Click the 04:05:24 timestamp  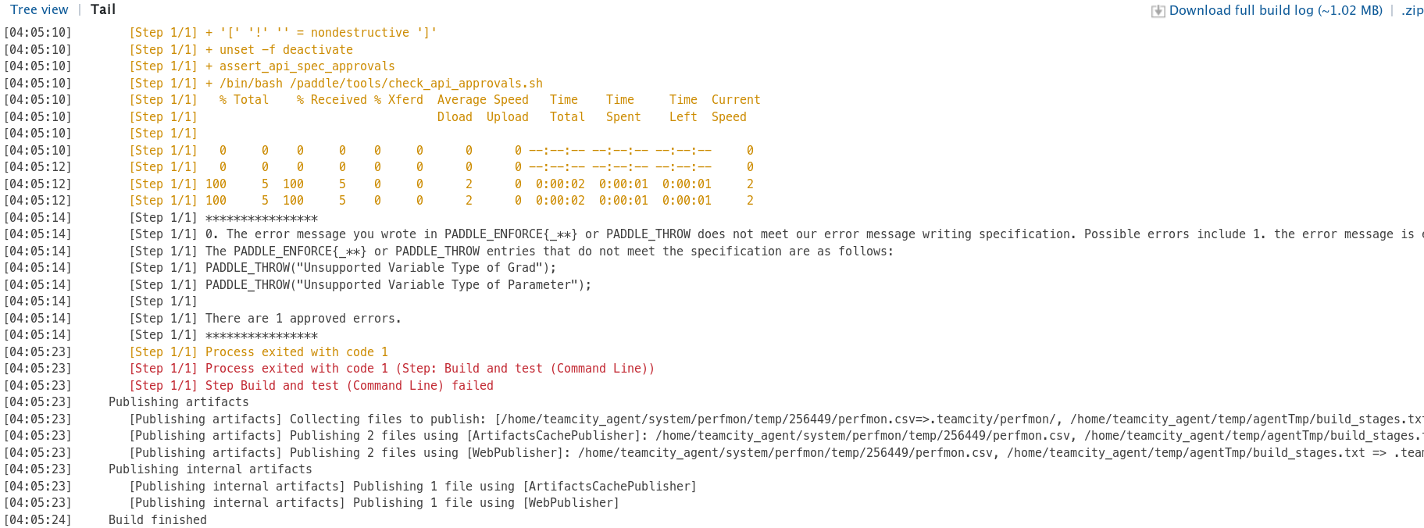tap(37, 520)
